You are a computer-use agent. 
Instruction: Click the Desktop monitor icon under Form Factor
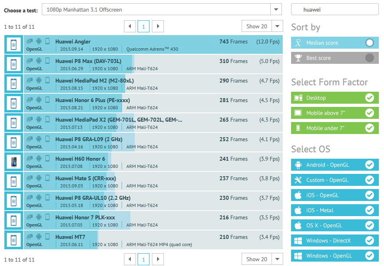point(298,98)
